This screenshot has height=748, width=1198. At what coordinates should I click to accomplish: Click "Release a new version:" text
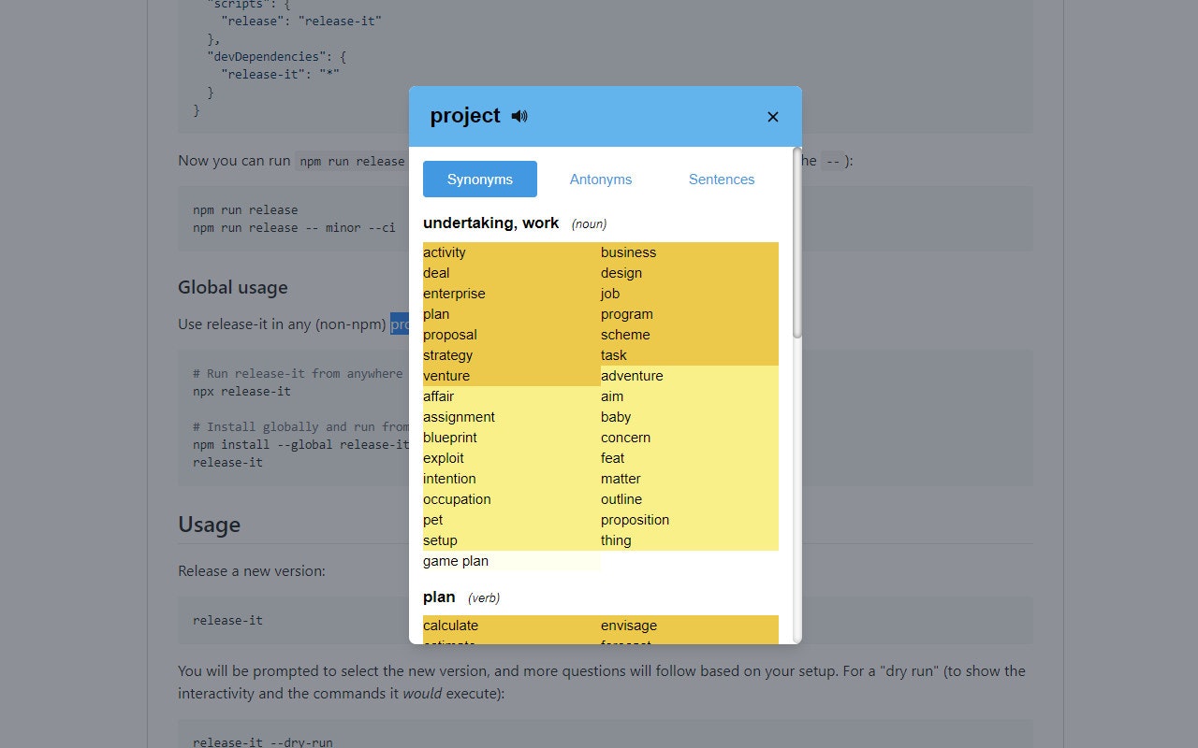point(252,570)
